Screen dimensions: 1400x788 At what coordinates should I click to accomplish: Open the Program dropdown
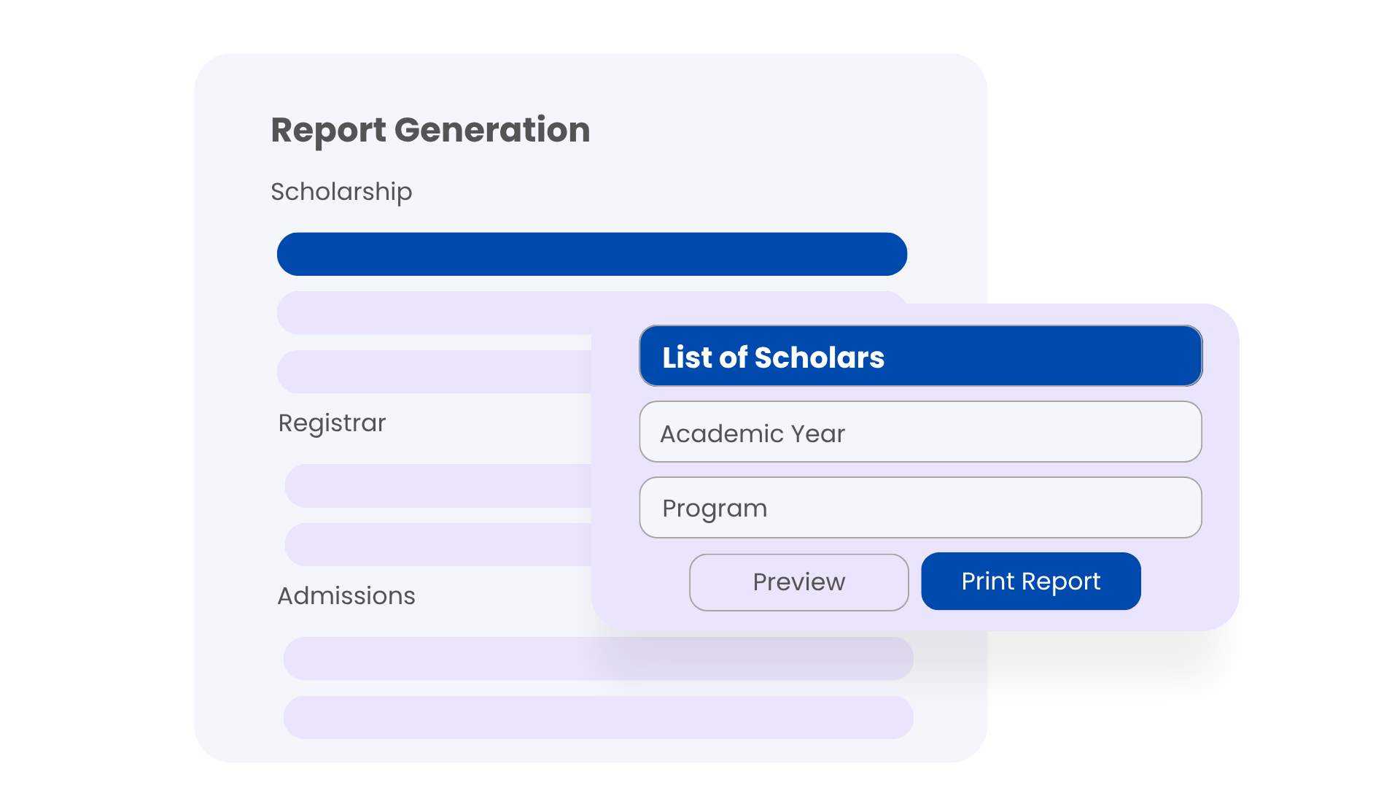(x=920, y=508)
